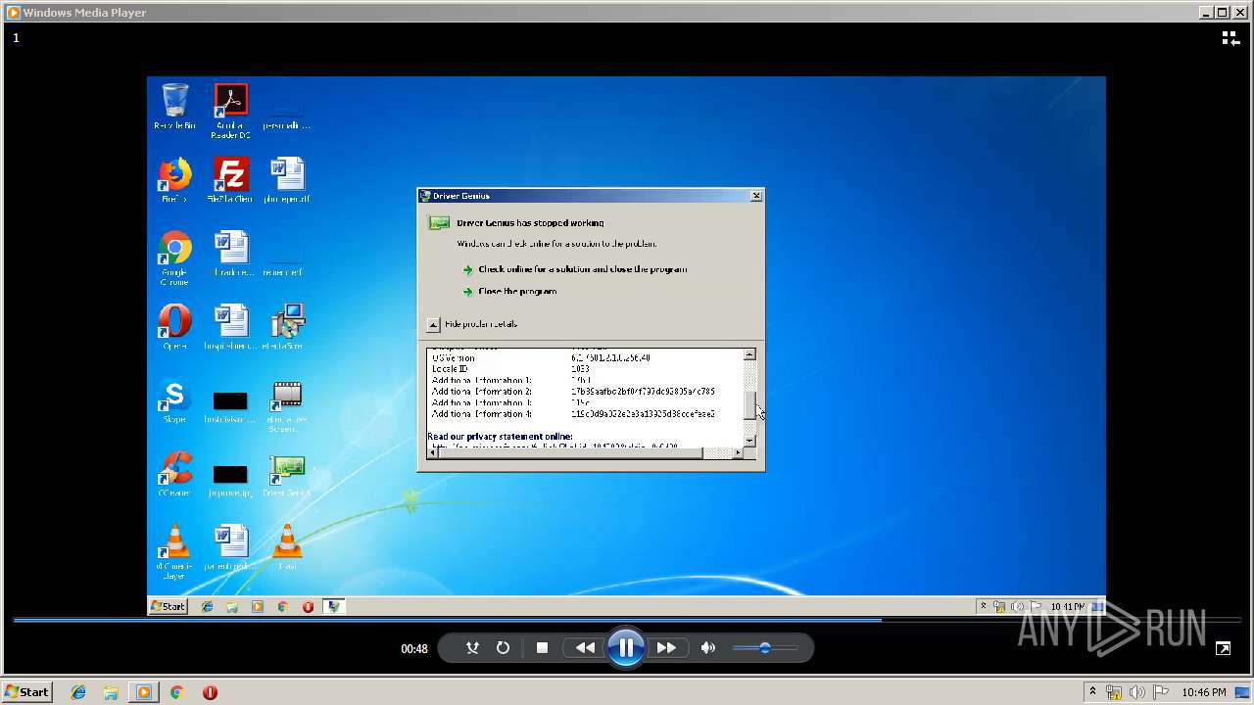The height and width of the screenshot is (705, 1254).
Task: Open Windows Explorer from the taskbar
Action: coord(111,692)
